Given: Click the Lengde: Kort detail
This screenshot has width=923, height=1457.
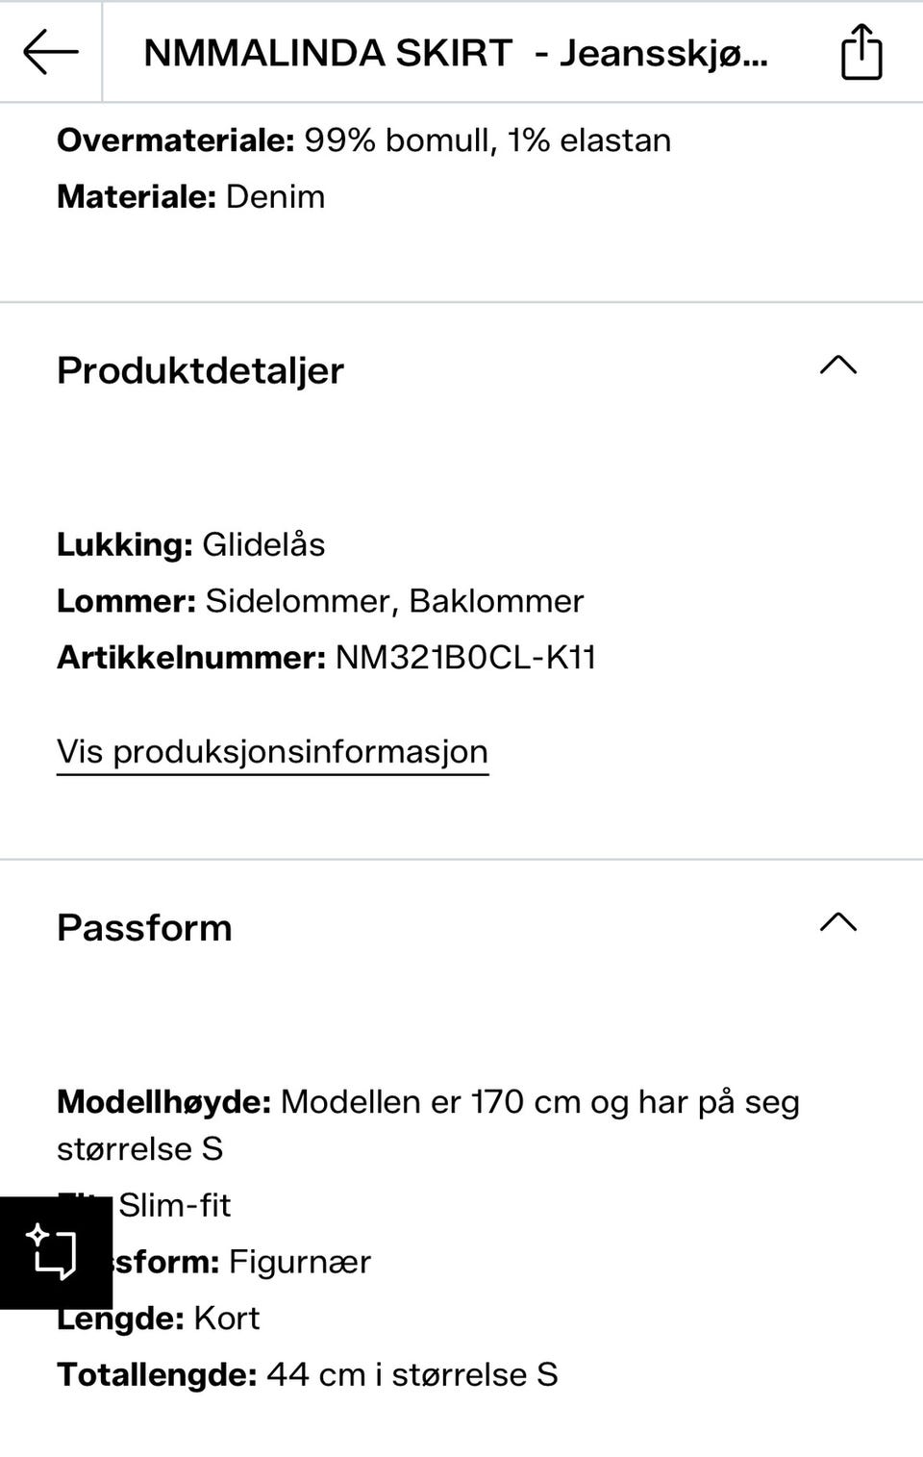Looking at the screenshot, I should tap(158, 1319).
